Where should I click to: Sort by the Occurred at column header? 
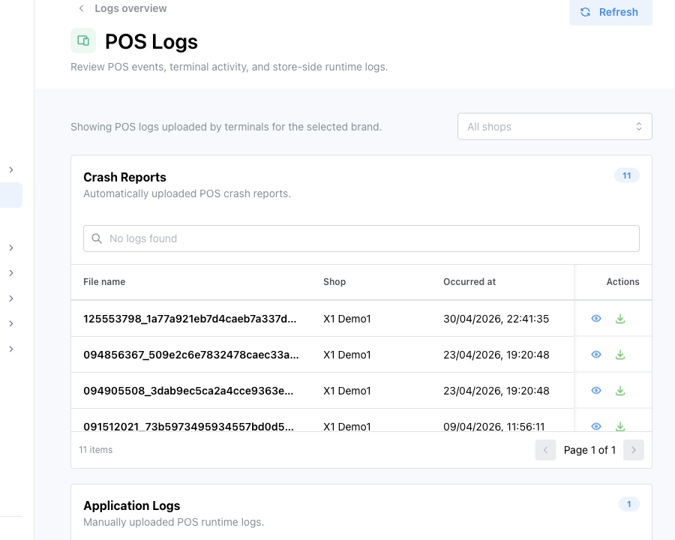coord(469,282)
